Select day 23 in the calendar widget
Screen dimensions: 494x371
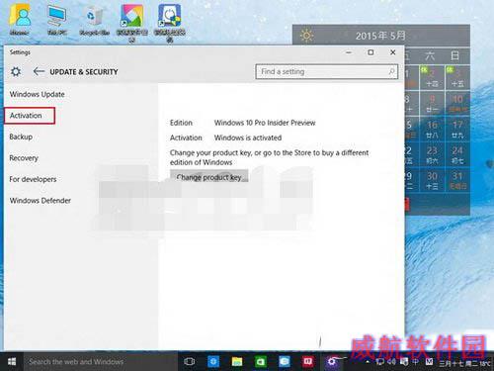[x=432, y=154]
